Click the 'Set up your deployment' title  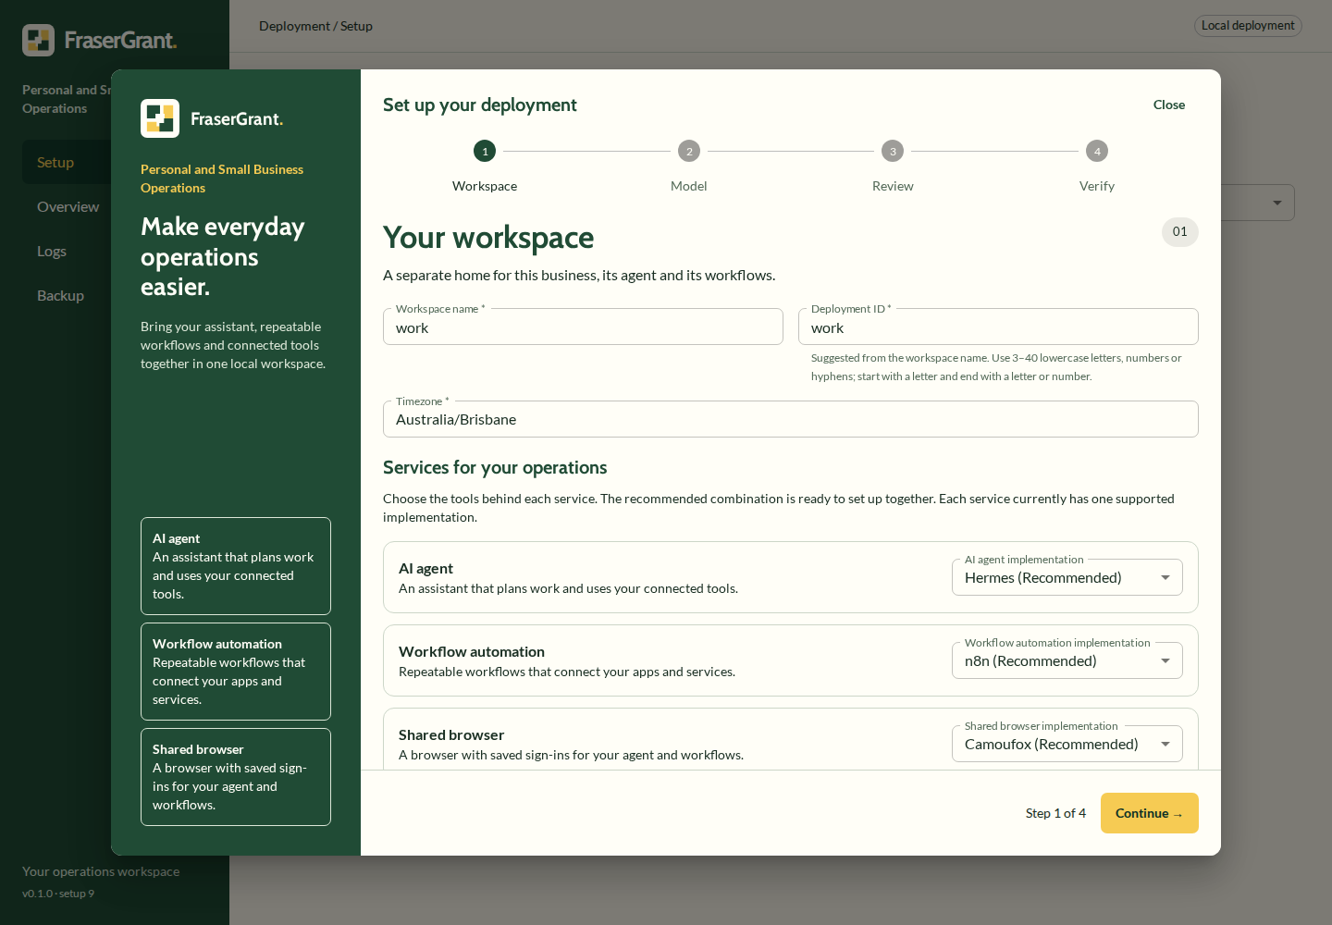click(479, 105)
